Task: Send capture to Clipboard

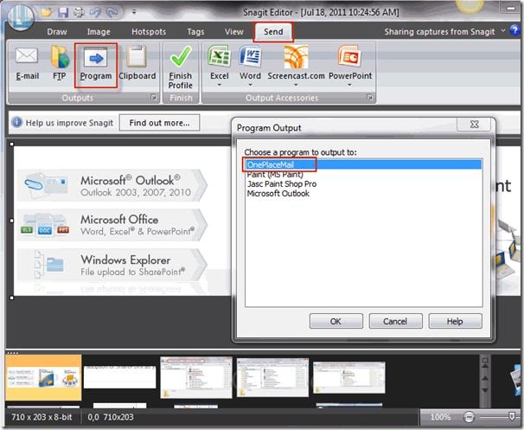Action: pyautogui.click(x=137, y=64)
